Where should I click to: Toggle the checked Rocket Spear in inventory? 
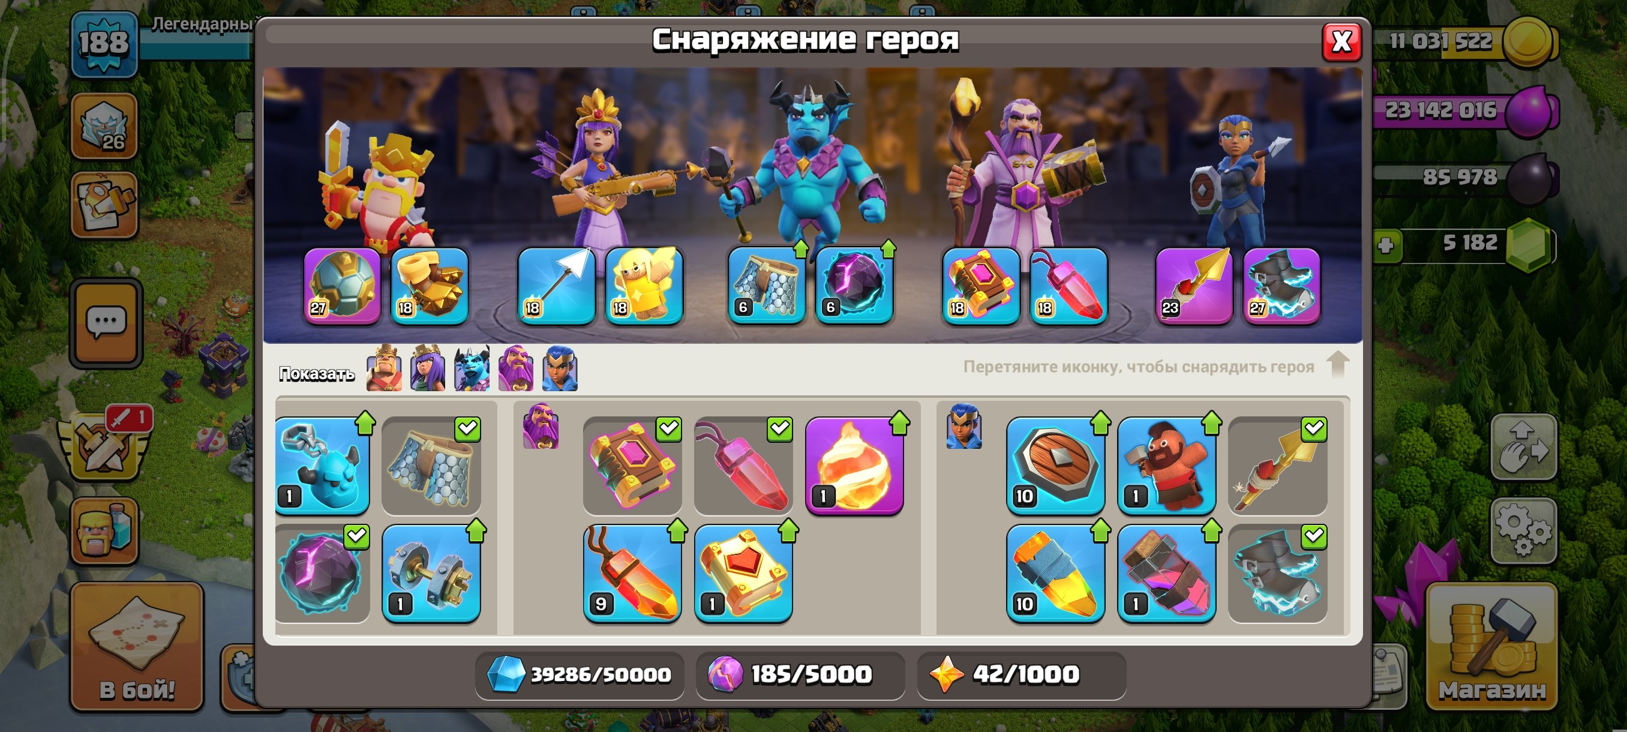click(1277, 466)
